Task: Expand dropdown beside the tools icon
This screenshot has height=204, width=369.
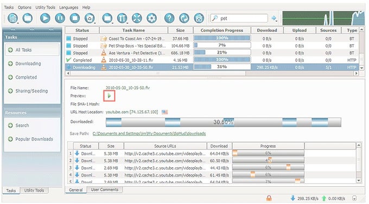Action: tap(128, 23)
